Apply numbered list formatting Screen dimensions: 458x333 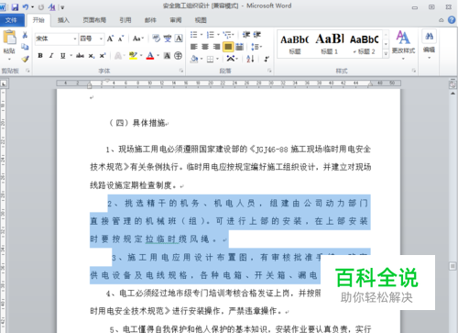point(211,35)
